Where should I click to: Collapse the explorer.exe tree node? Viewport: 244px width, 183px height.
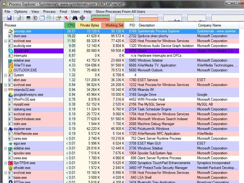click(6, 129)
